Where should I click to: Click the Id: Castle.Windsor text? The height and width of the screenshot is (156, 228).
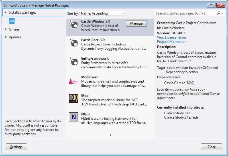[170, 28]
